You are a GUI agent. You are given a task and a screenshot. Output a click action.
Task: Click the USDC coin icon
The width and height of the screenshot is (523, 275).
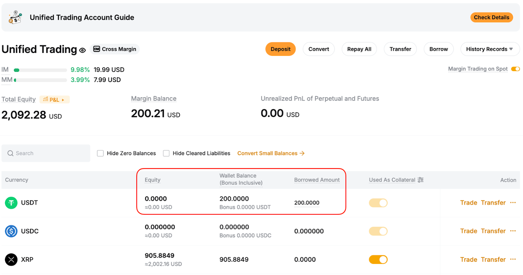point(11,231)
